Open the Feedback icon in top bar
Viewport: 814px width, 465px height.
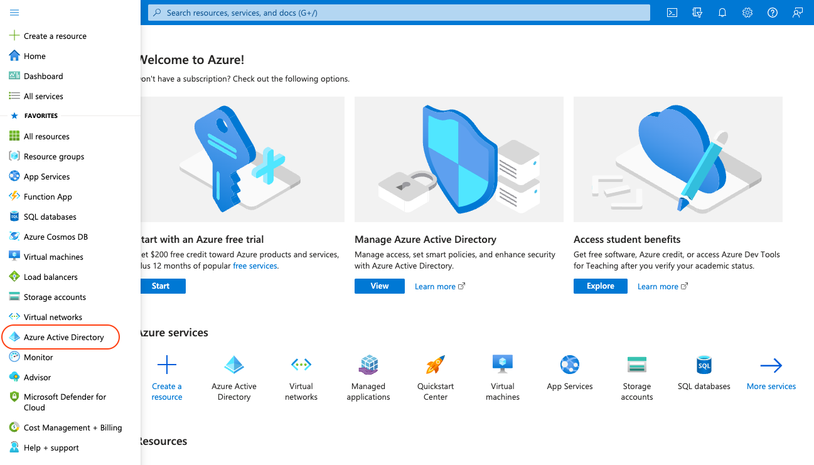798,13
